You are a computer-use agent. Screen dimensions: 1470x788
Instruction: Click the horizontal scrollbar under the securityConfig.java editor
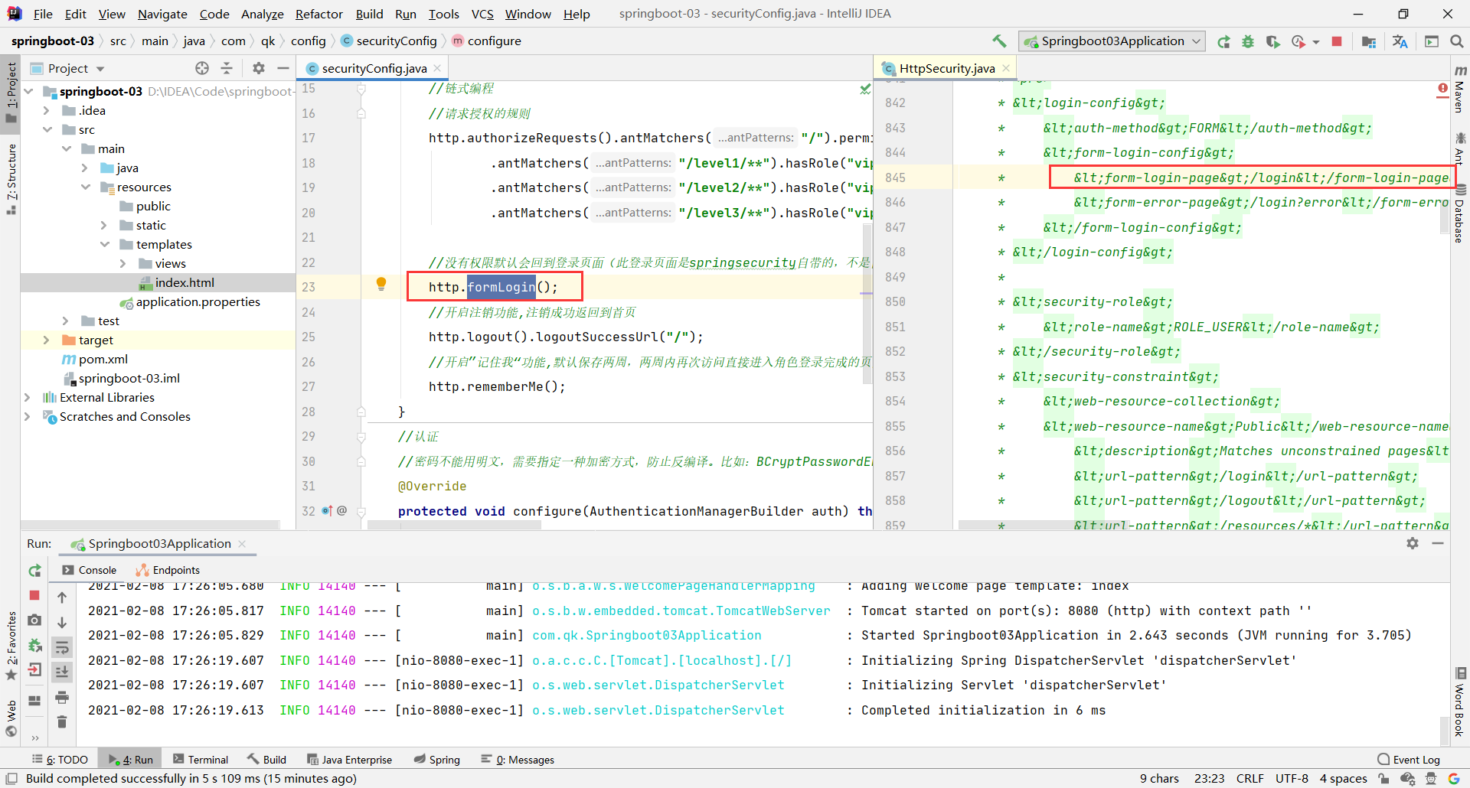coord(456,525)
